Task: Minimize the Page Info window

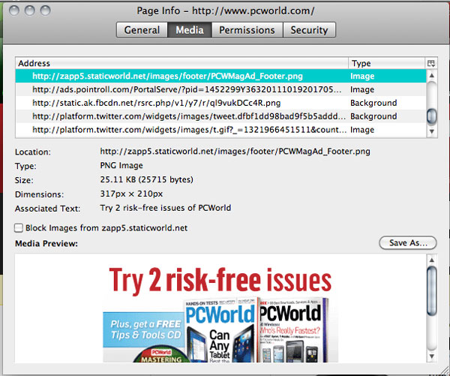Action: [x=30, y=11]
